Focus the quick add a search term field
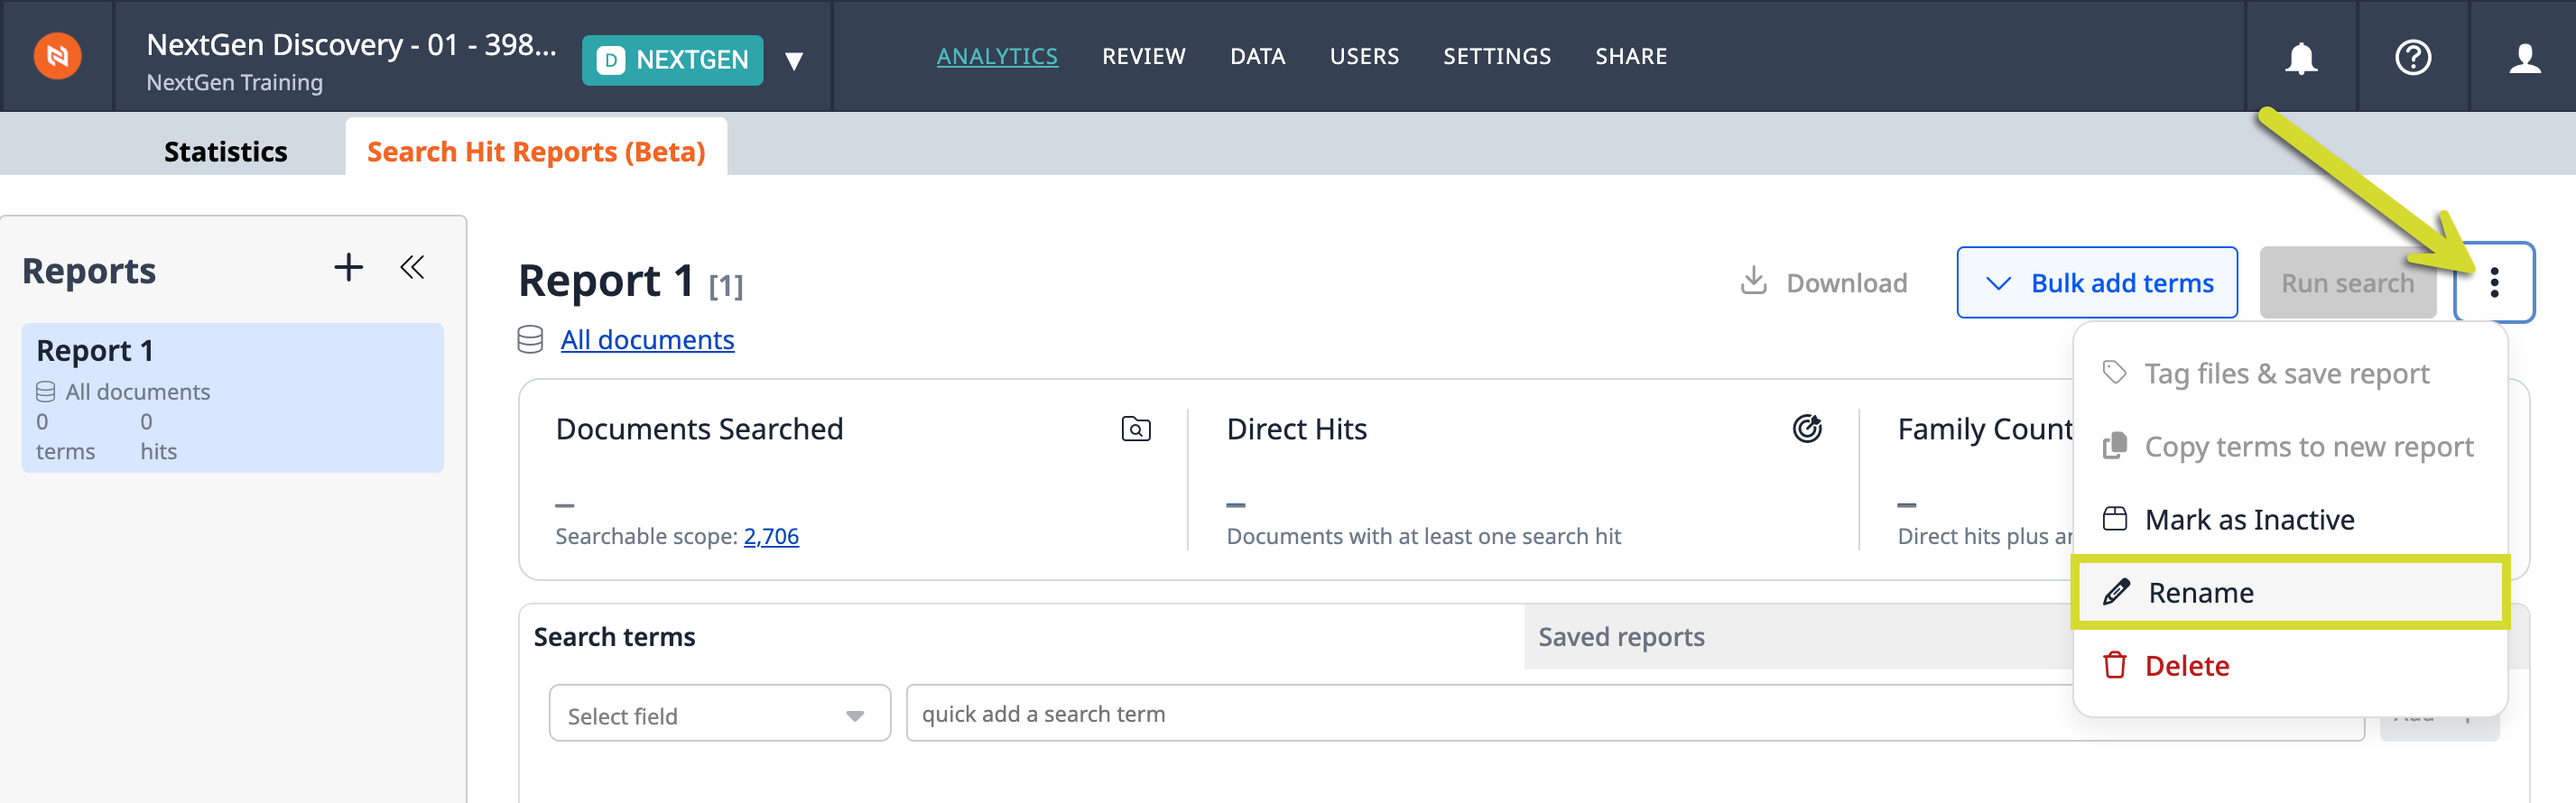Image resolution: width=2576 pixels, height=803 pixels. coord(1634,713)
